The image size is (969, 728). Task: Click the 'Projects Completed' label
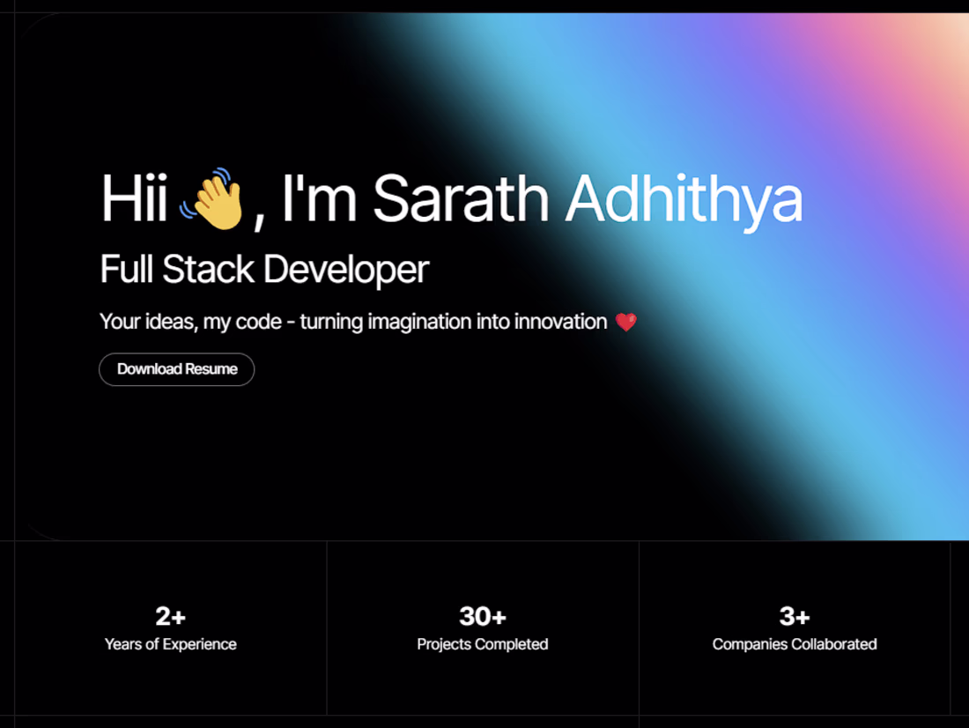[482, 644]
